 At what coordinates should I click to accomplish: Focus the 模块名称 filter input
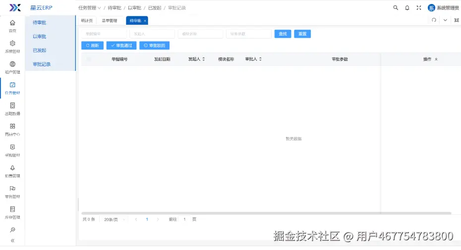(x=201, y=34)
